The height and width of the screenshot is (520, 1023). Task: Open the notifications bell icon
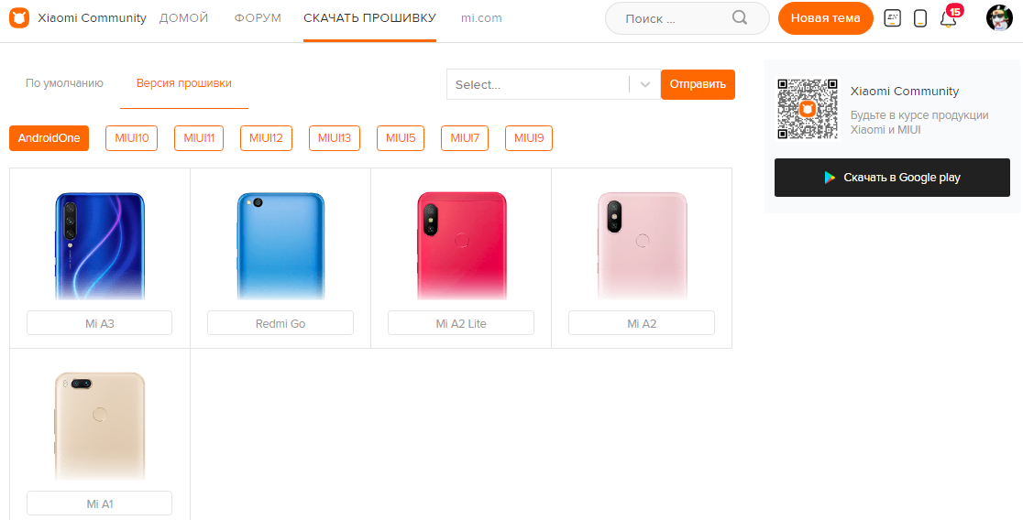948,18
